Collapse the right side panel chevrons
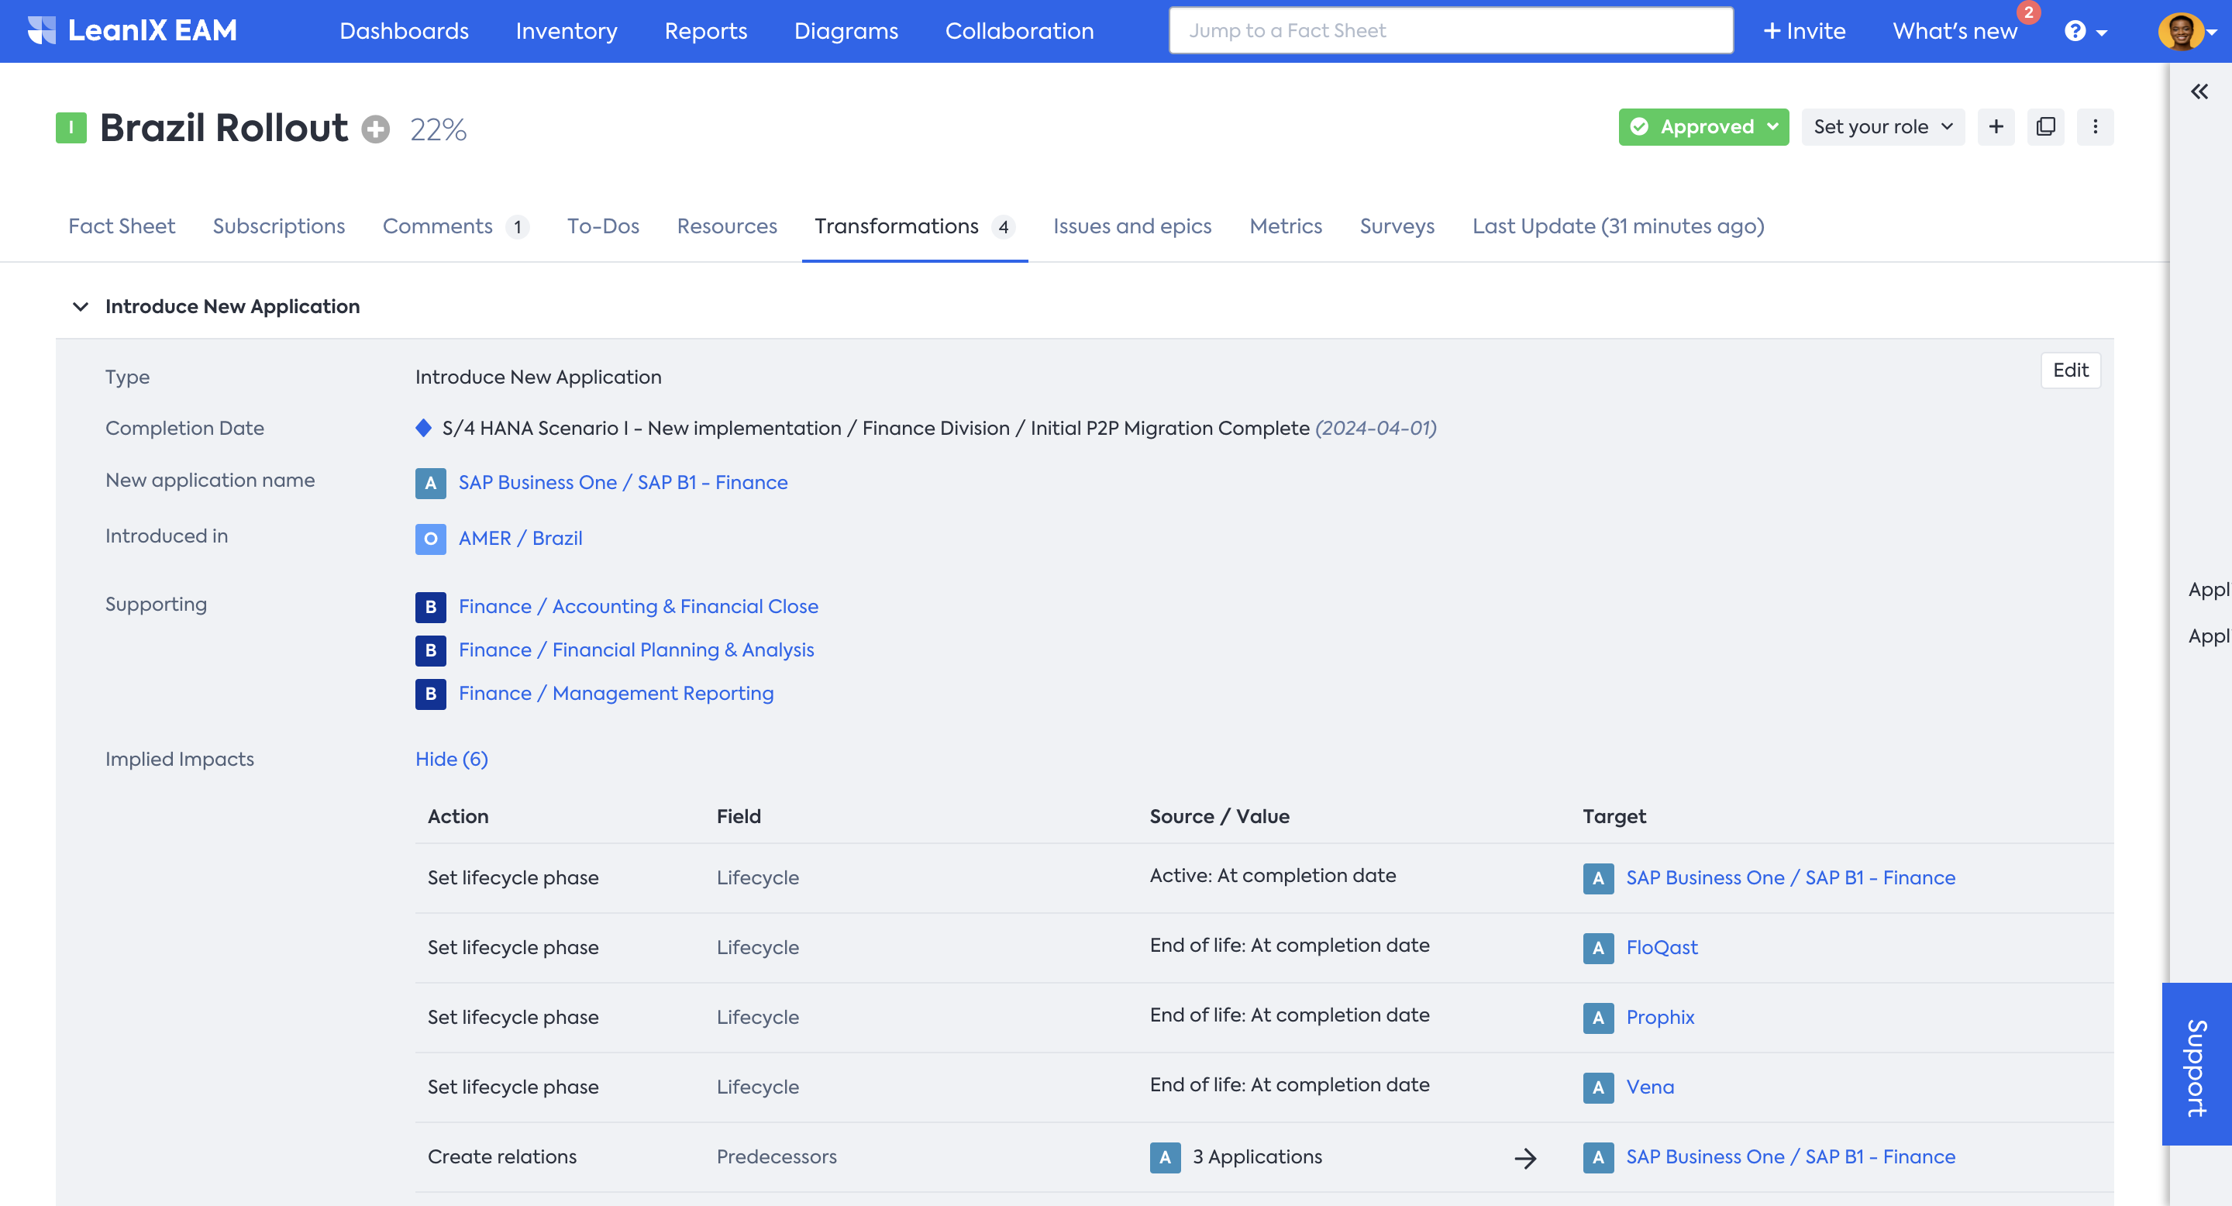Image resolution: width=2232 pixels, height=1206 pixels. click(x=2199, y=91)
